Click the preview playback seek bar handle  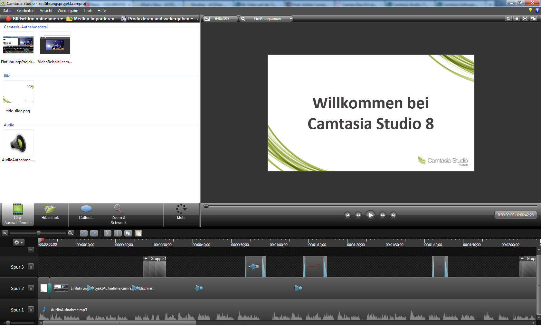tap(206, 206)
